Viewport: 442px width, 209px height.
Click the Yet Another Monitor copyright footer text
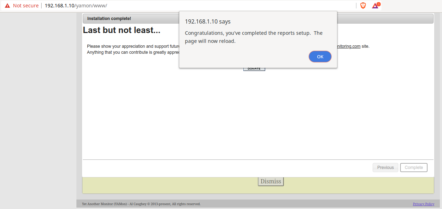pyautogui.click(x=141, y=204)
